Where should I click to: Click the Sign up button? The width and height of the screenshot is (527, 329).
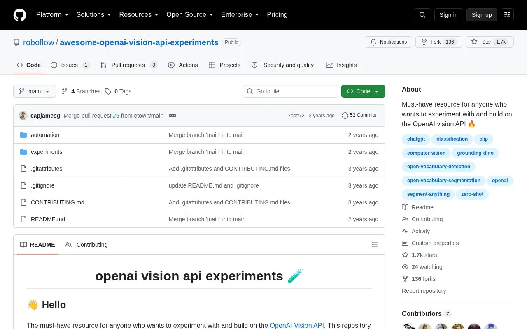click(x=482, y=15)
